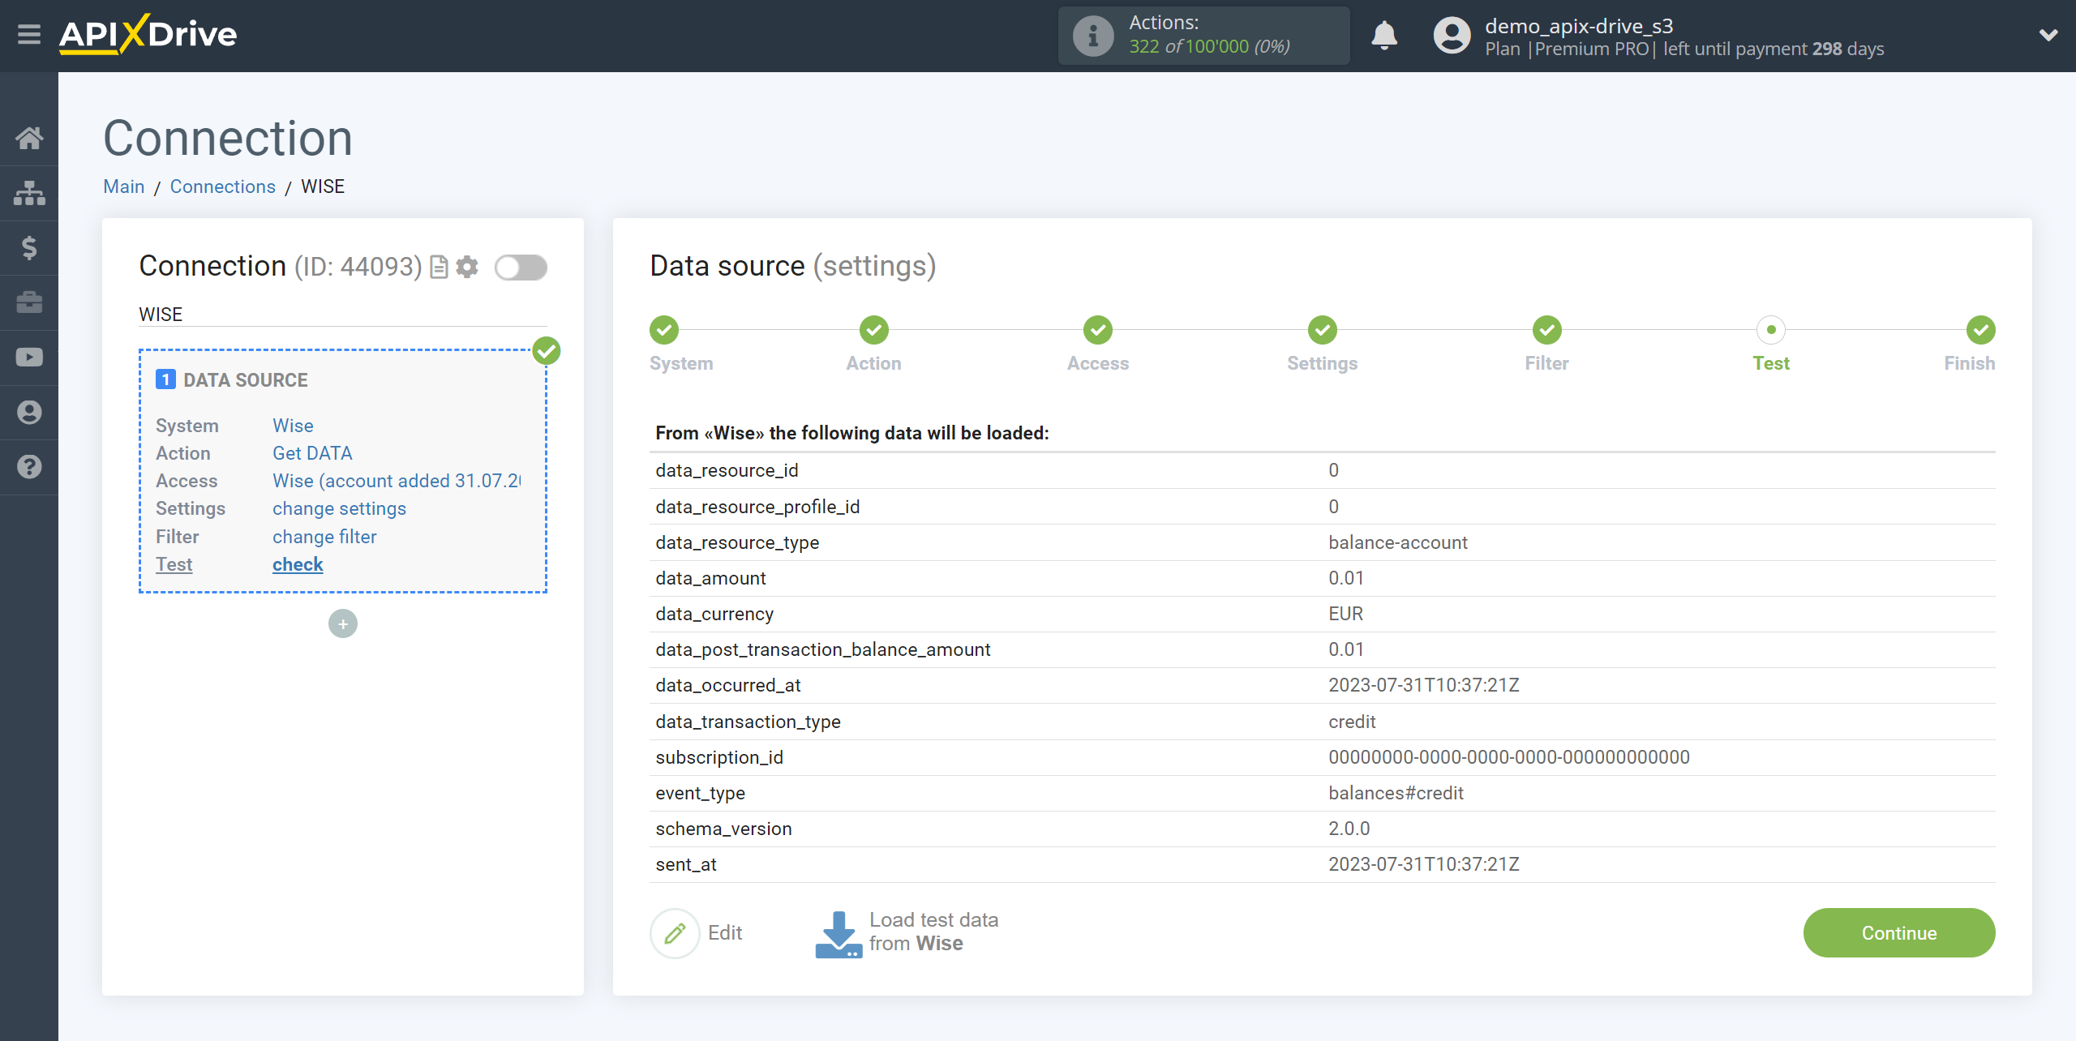Open the Connections sitemap sidebar icon

point(29,193)
